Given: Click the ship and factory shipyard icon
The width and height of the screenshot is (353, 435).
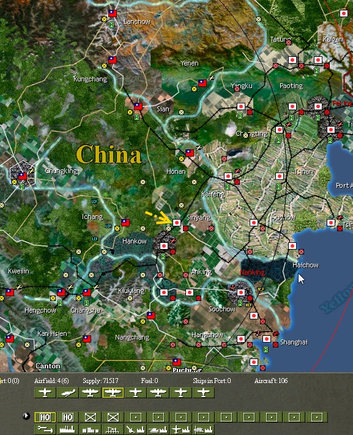Looking at the screenshot, I should pos(204,429).
